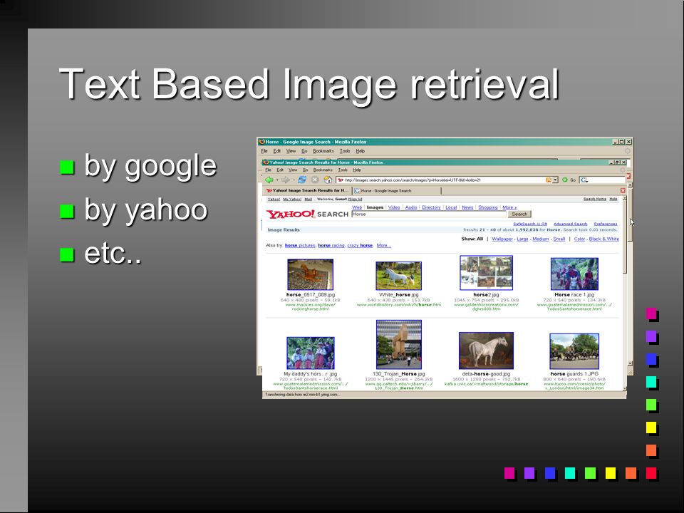Open the Back button history dropdown arrow
684x513 pixels.
click(x=276, y=180)
